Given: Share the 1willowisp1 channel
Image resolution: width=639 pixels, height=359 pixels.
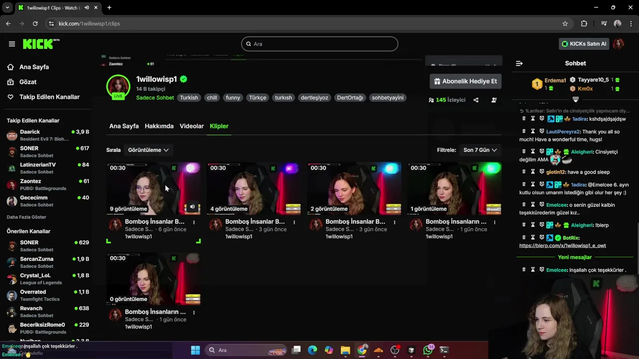Looking at the screenshot, I should [476, 100].
